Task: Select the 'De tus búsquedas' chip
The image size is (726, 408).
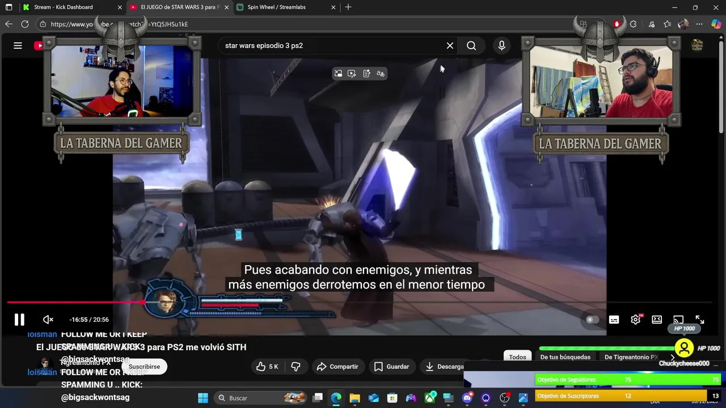Action: point(565,357)
